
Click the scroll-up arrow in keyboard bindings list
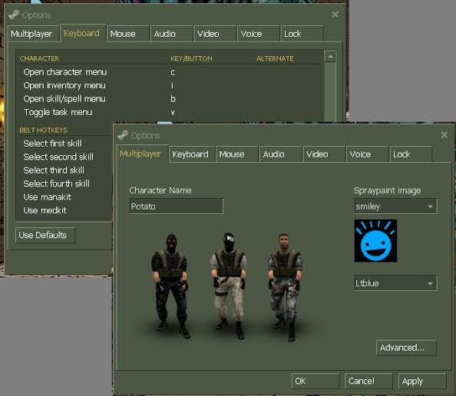pyautogui.click(x=330, y=56)
